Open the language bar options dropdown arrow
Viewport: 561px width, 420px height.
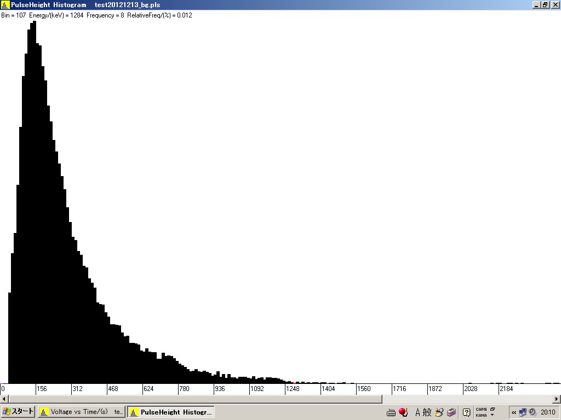point(493,415)
